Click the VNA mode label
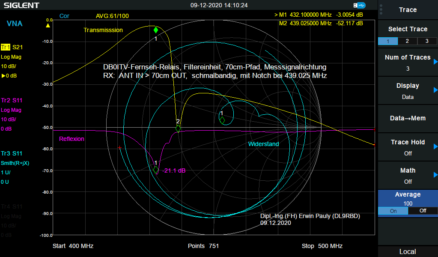 [15, 24]
